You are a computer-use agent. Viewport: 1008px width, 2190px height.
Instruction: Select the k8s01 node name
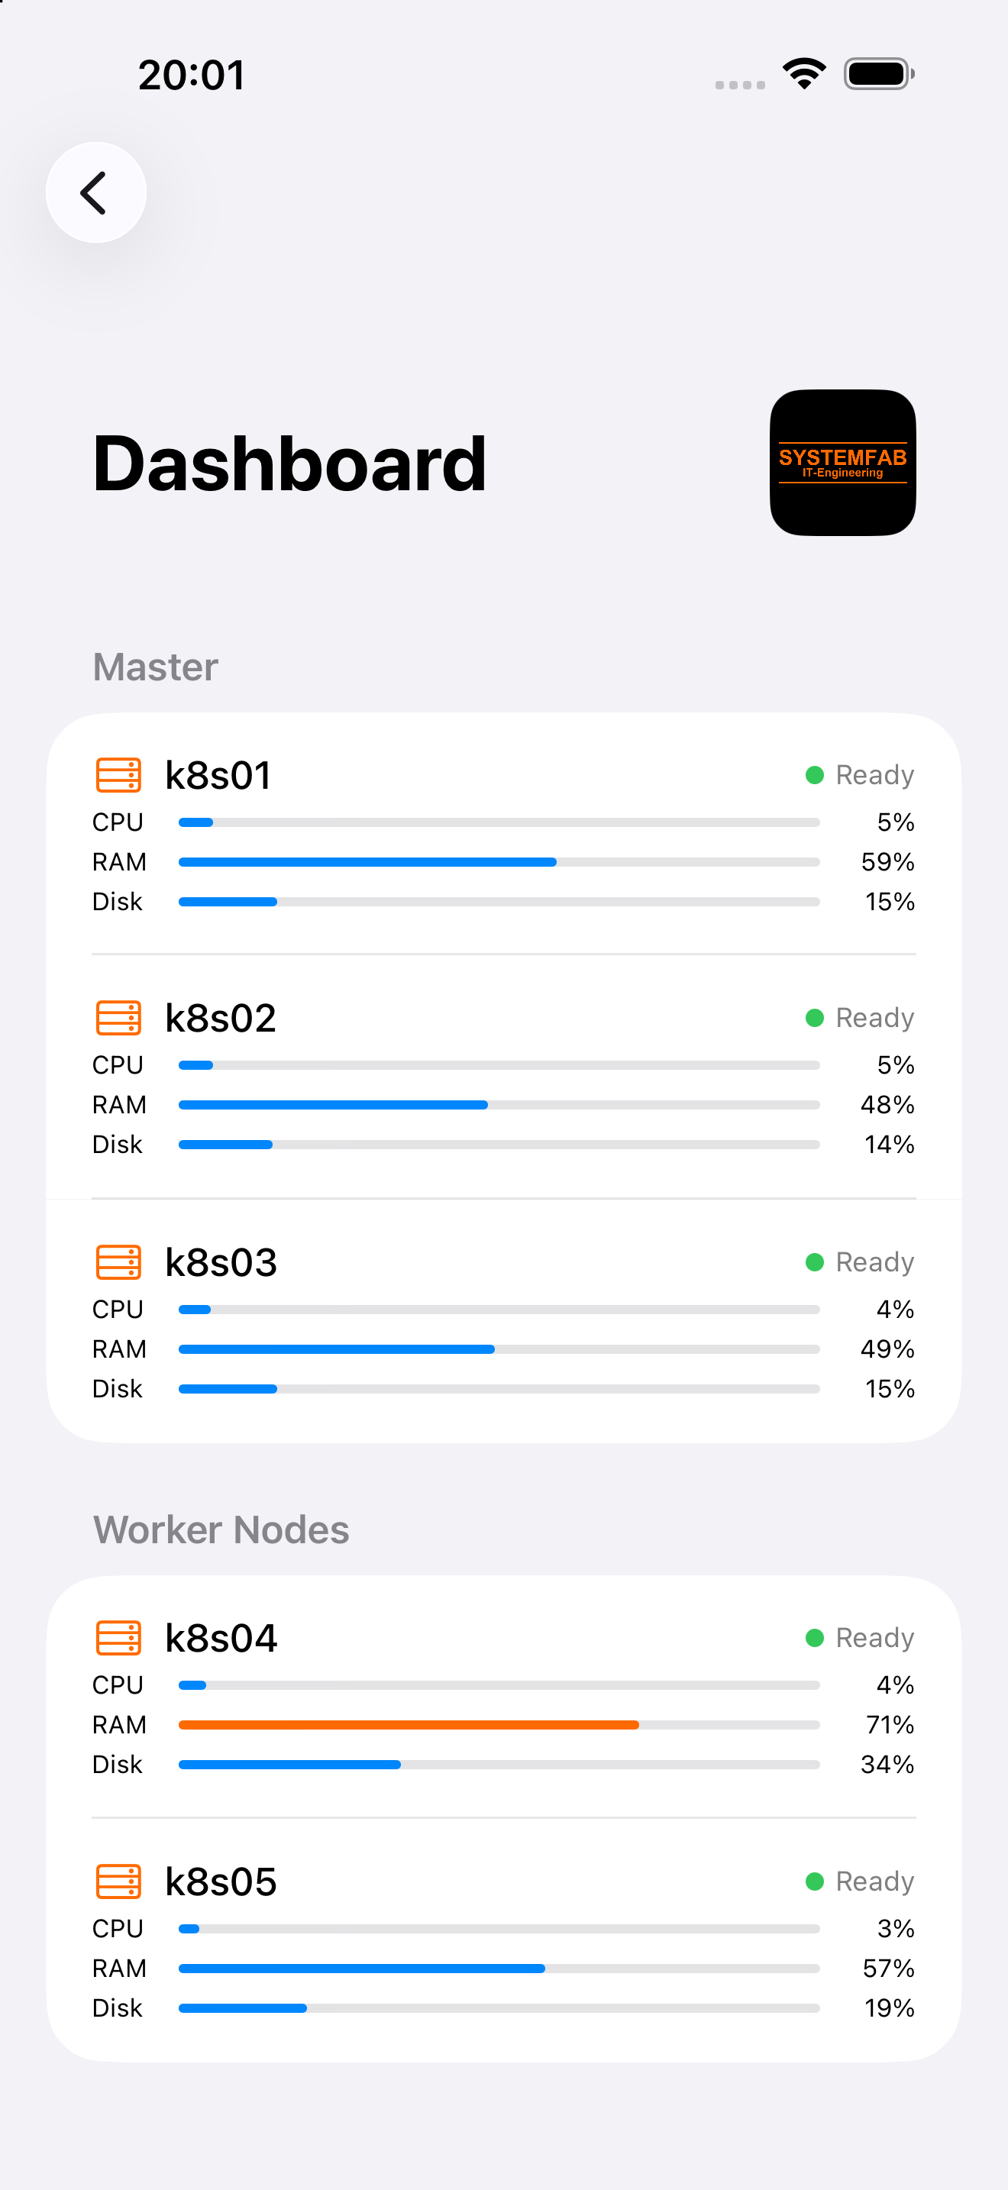218,775
